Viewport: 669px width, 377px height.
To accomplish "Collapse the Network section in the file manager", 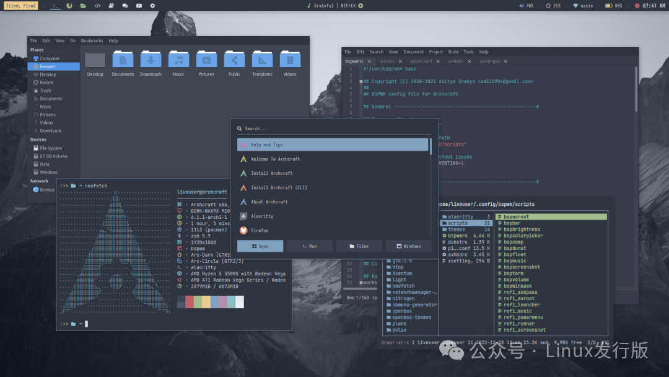I will [40, 180].
